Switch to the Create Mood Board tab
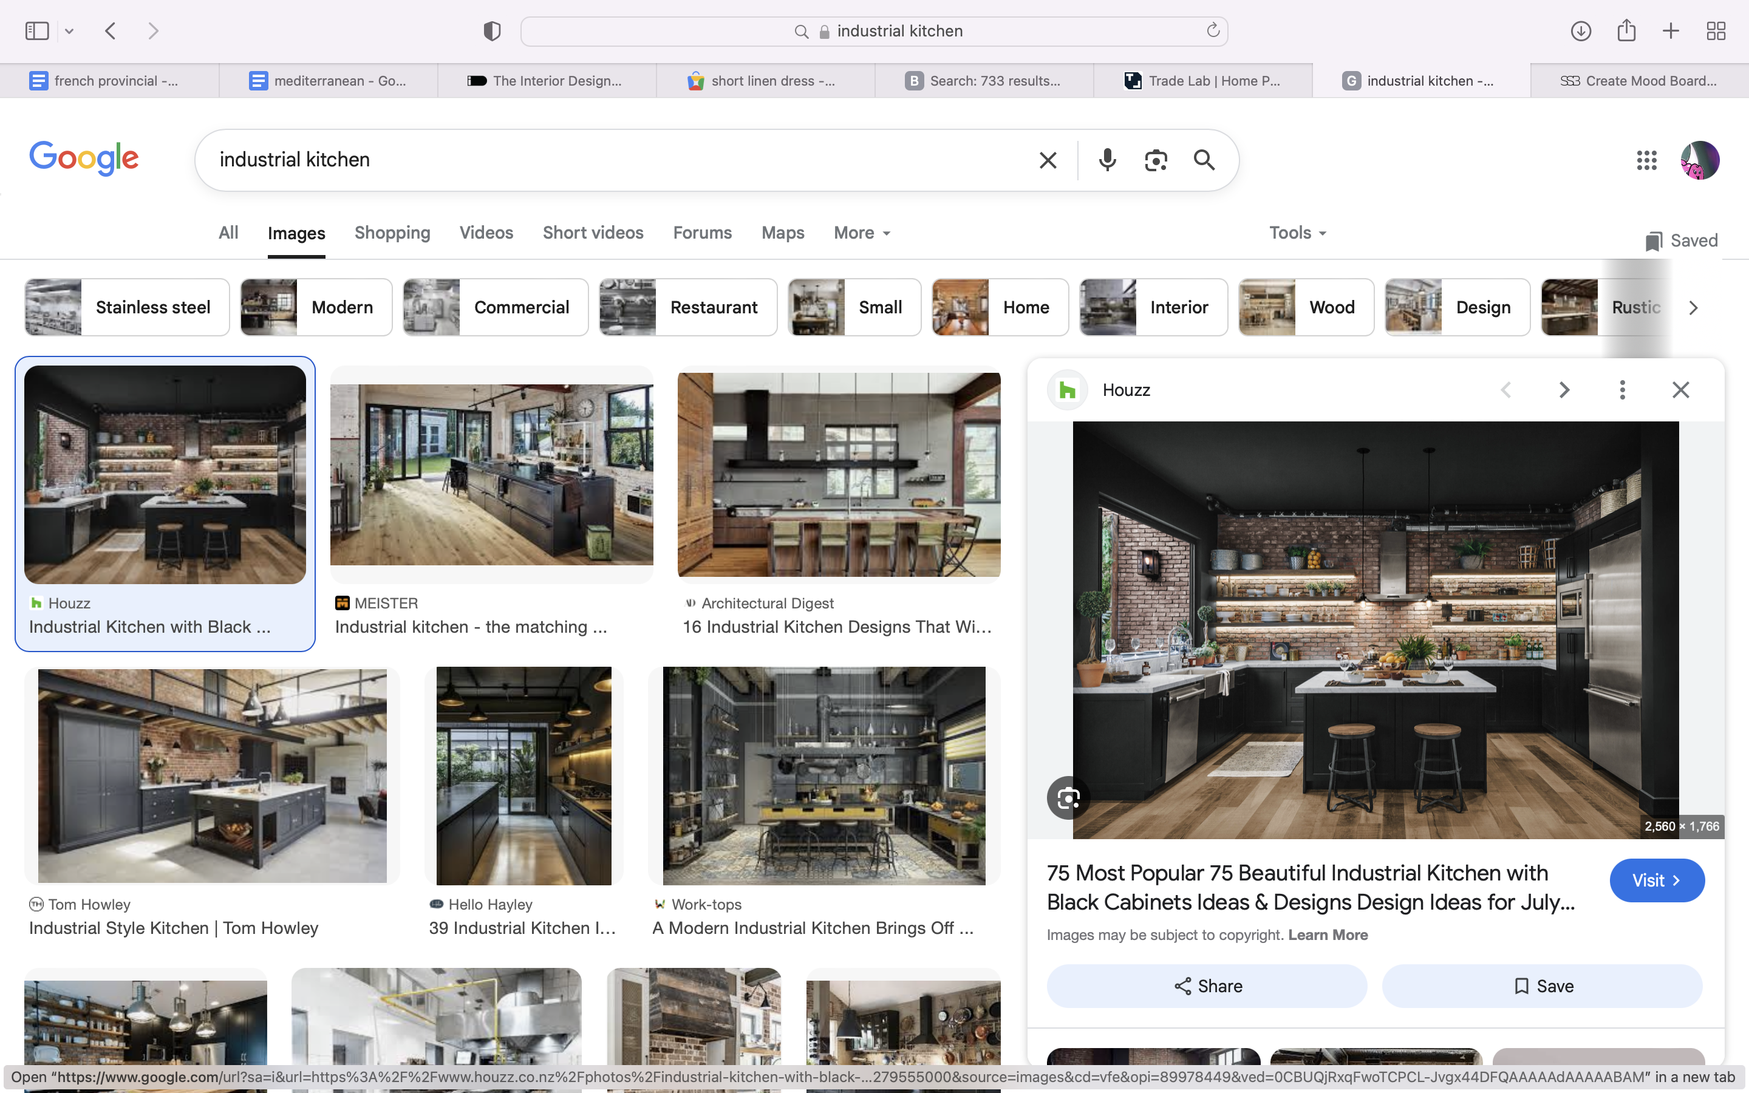Viewport: 1749px width, 1093px height. point(1640,81)
